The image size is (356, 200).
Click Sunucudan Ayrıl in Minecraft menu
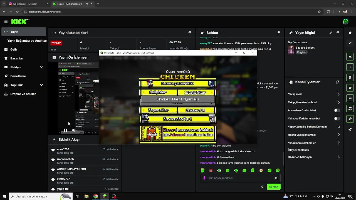click(178, 119)
